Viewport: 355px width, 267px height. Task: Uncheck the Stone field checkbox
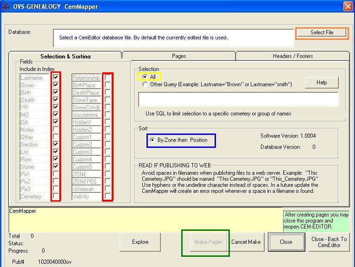click(x=56, y=166)
